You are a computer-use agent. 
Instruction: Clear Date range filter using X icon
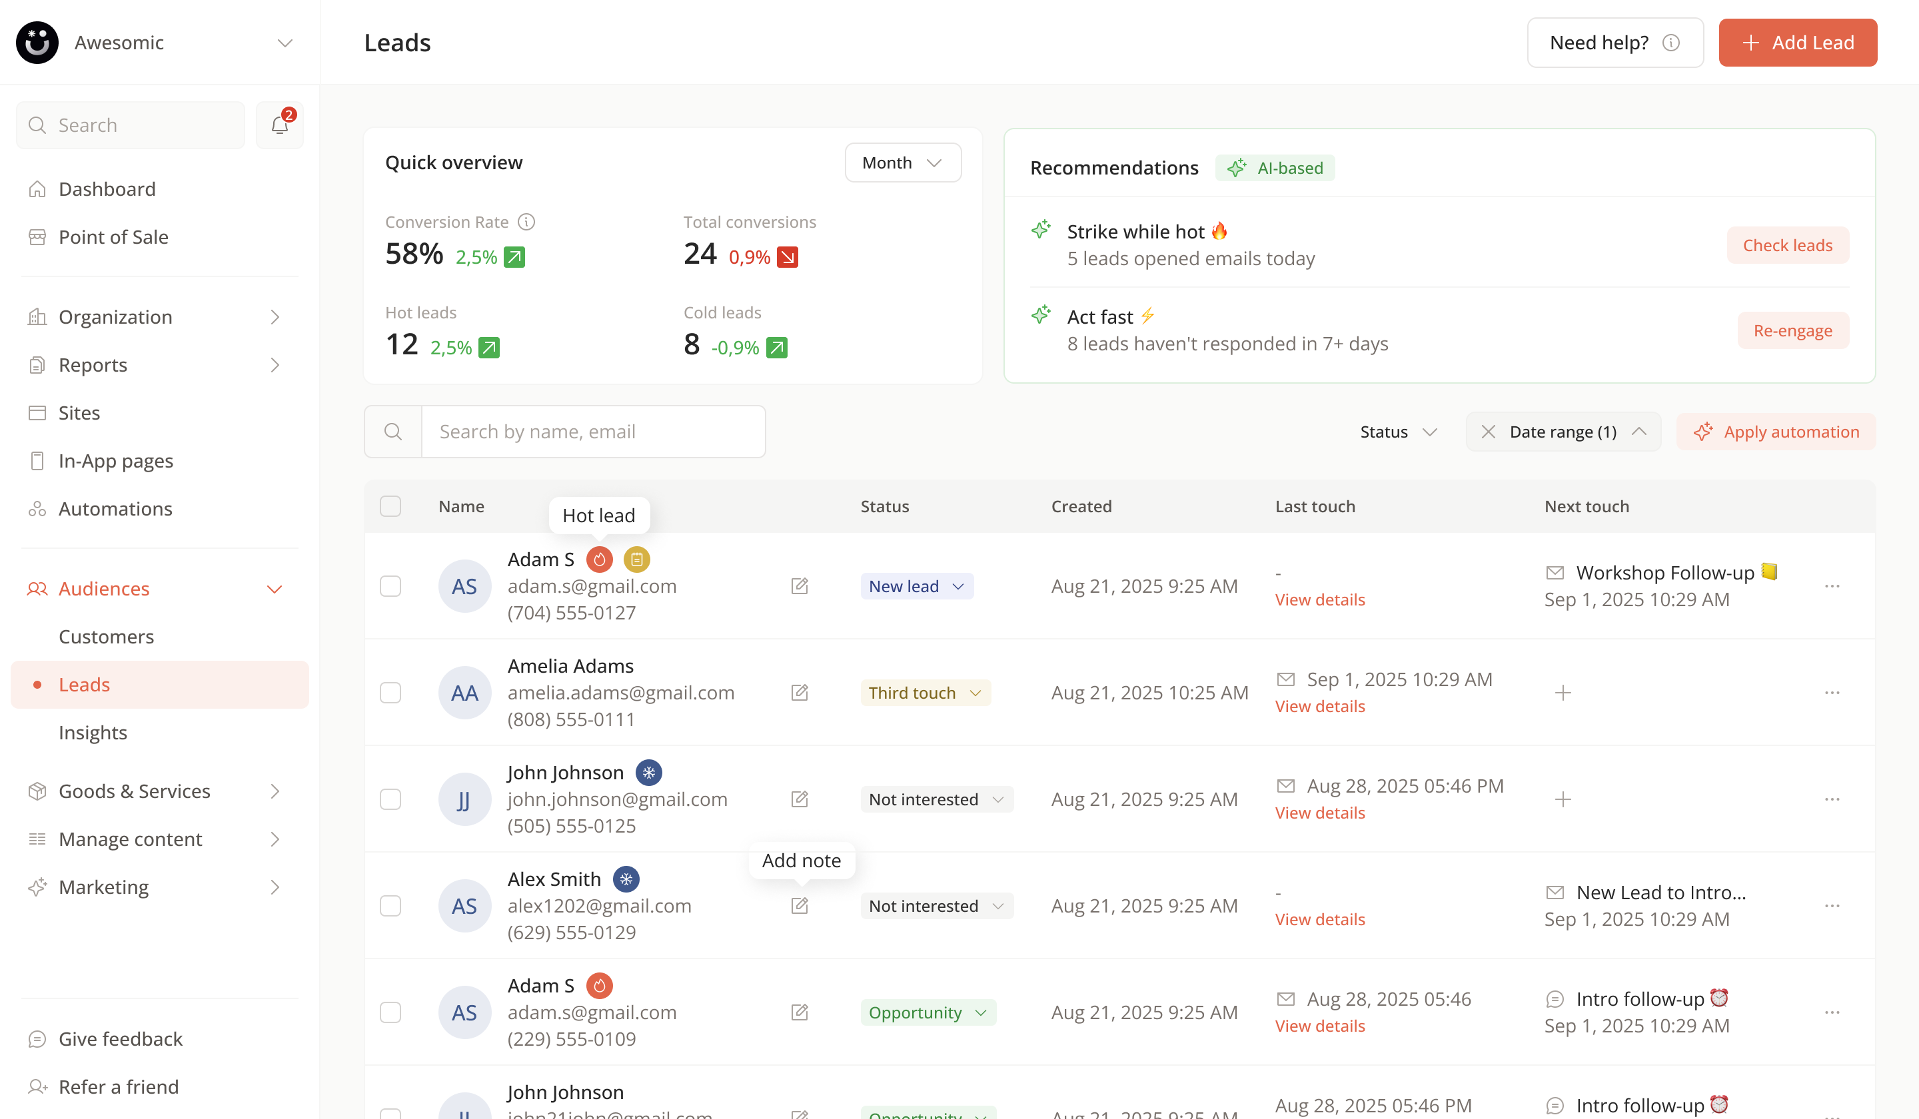pyautogui.click(x=1488, y=432)
